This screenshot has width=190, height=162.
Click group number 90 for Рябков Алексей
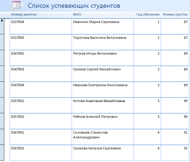coord(175,121)
